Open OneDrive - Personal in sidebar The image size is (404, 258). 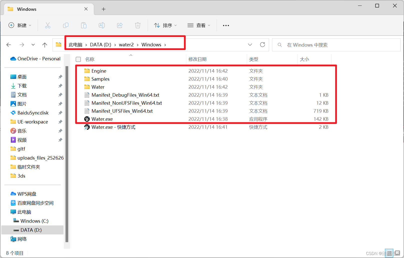[x=35, y=59]
